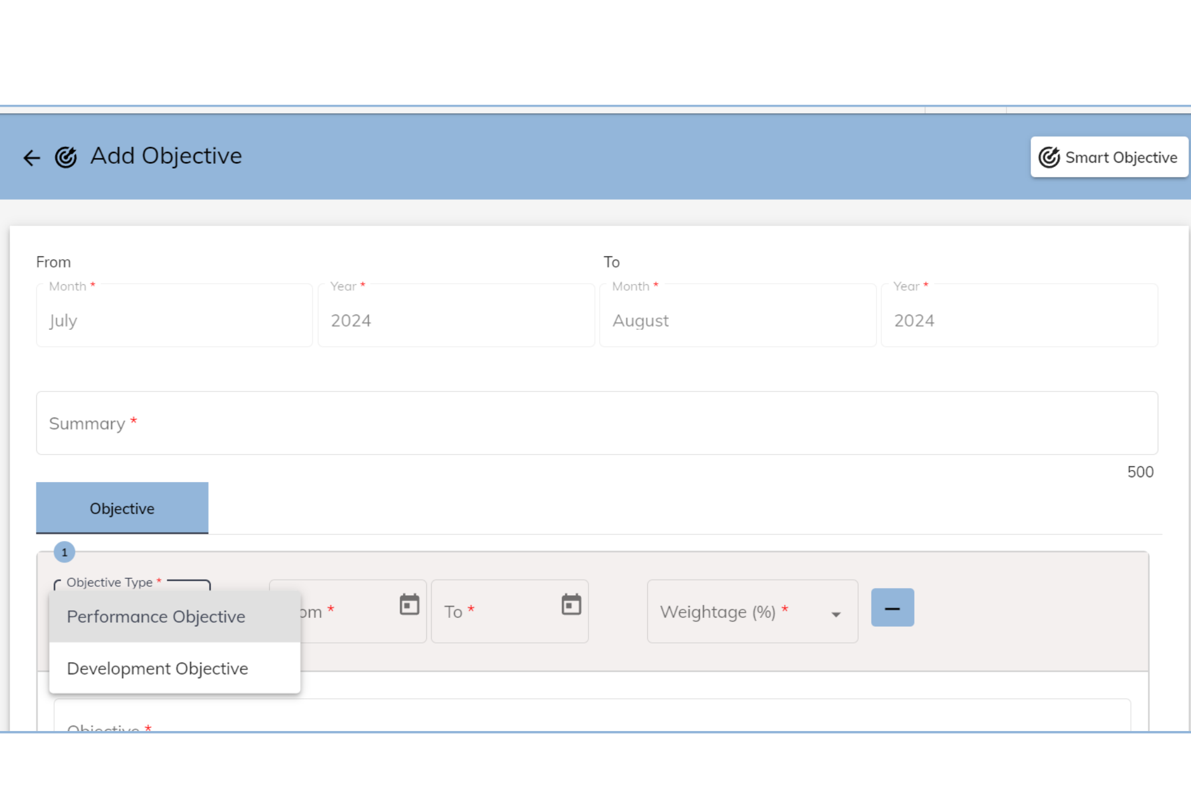Click the Smart Objective button
The width and height of the screenshot is (1191, 790).
click(1109, 157)
